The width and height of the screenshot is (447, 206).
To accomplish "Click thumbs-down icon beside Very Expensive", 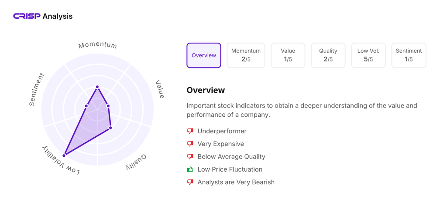I will tap(190, 144).
